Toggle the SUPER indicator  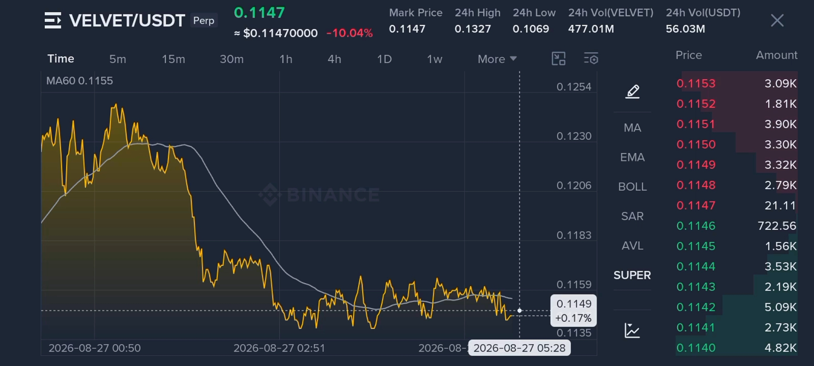632,275
